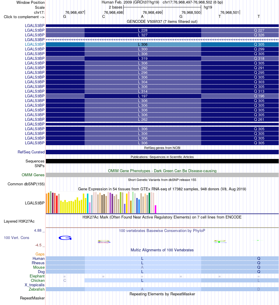Viewport: 279px width, 305px height.
Task: Click the D residue in Zebrafish row
Action: (x=258, y=289)
